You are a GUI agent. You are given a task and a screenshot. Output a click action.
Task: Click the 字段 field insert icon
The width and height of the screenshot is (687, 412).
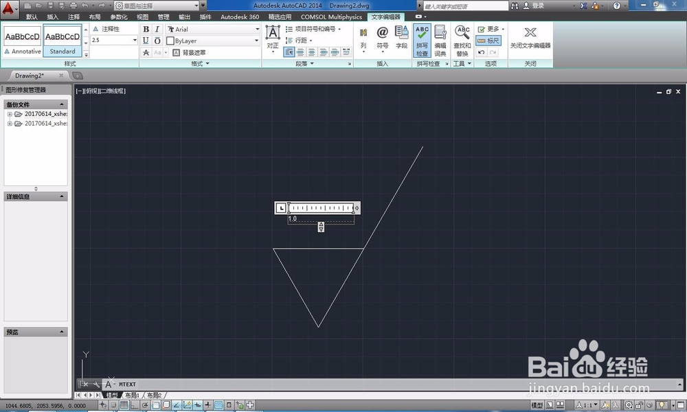coord(401,37)
